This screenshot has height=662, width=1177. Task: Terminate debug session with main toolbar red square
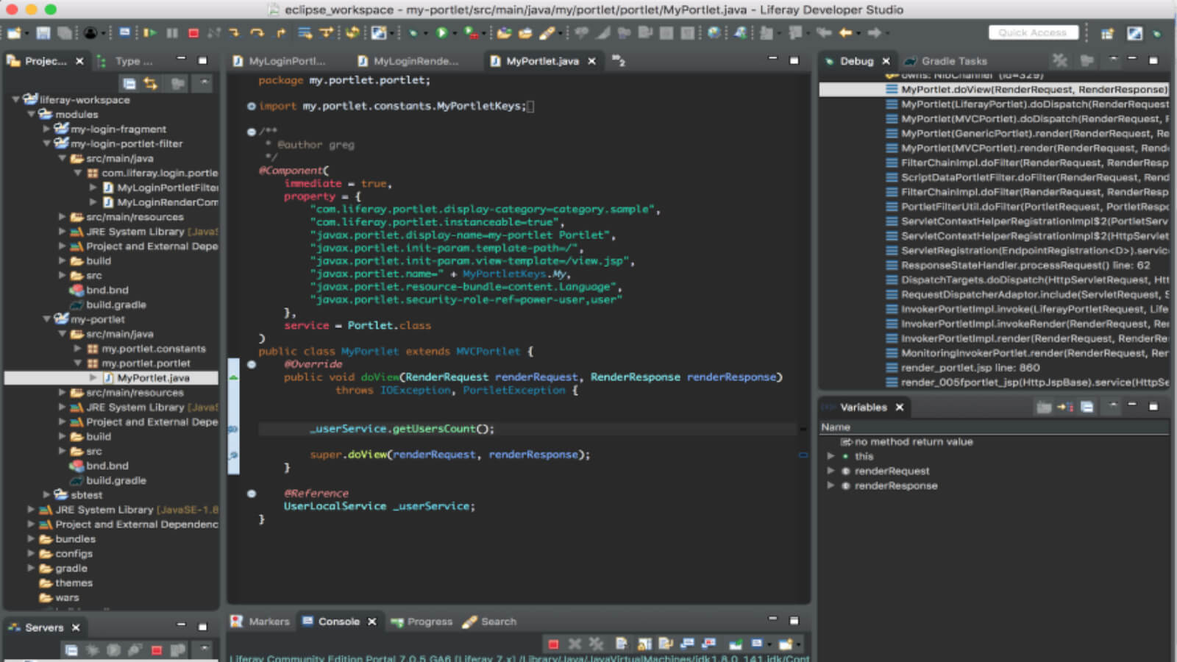point(193,33)
